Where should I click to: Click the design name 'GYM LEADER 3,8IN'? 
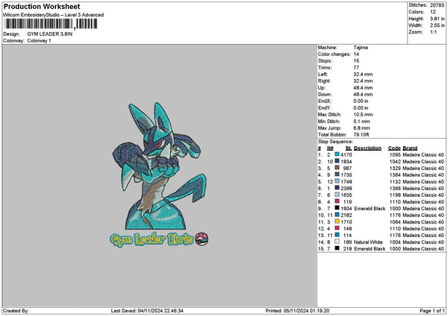coord(50,34)
